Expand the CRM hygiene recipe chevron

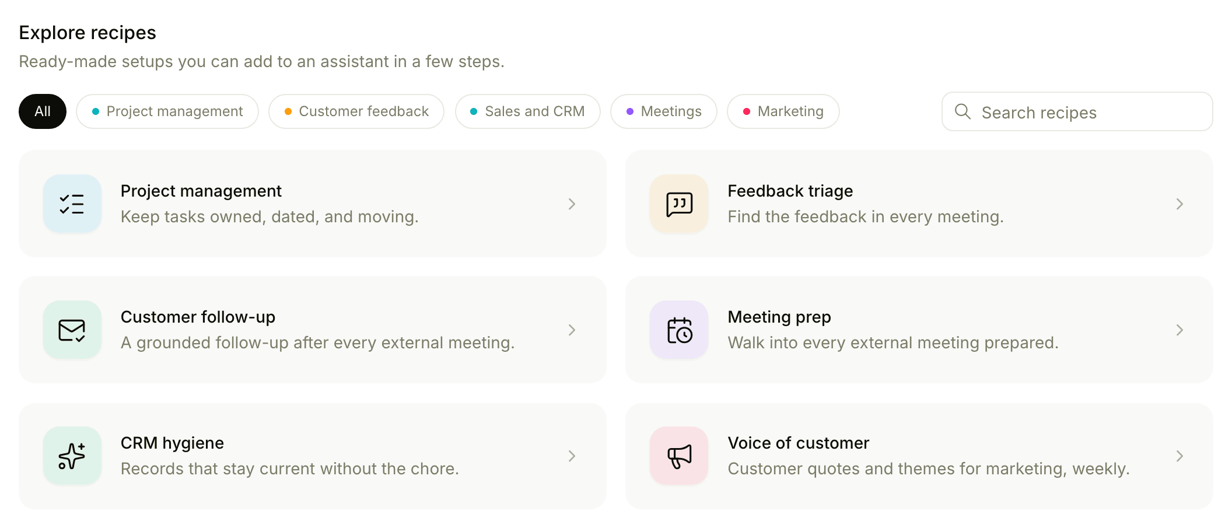click(572, 456)
